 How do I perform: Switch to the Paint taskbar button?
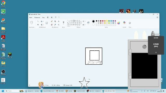click(x=109, y=91)
